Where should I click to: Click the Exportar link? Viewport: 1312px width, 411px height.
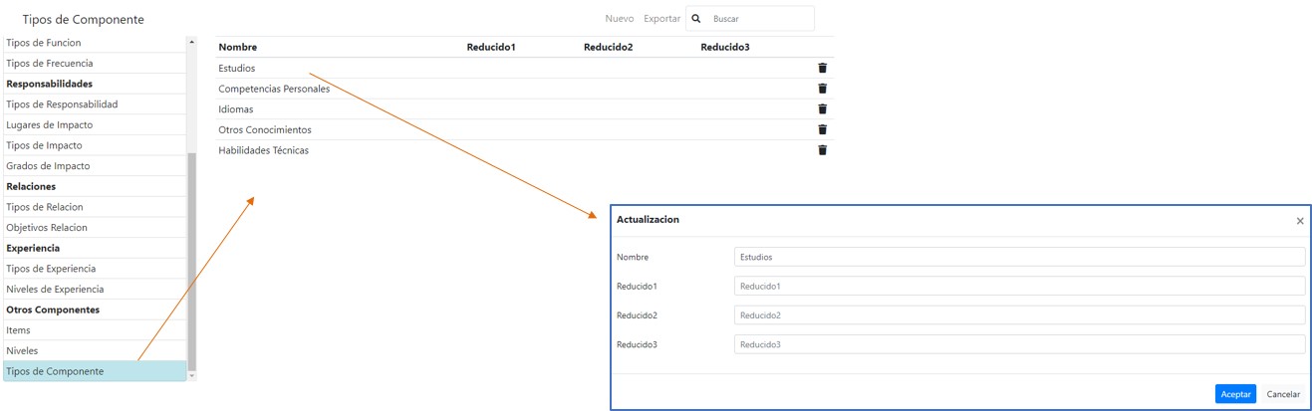661,19
